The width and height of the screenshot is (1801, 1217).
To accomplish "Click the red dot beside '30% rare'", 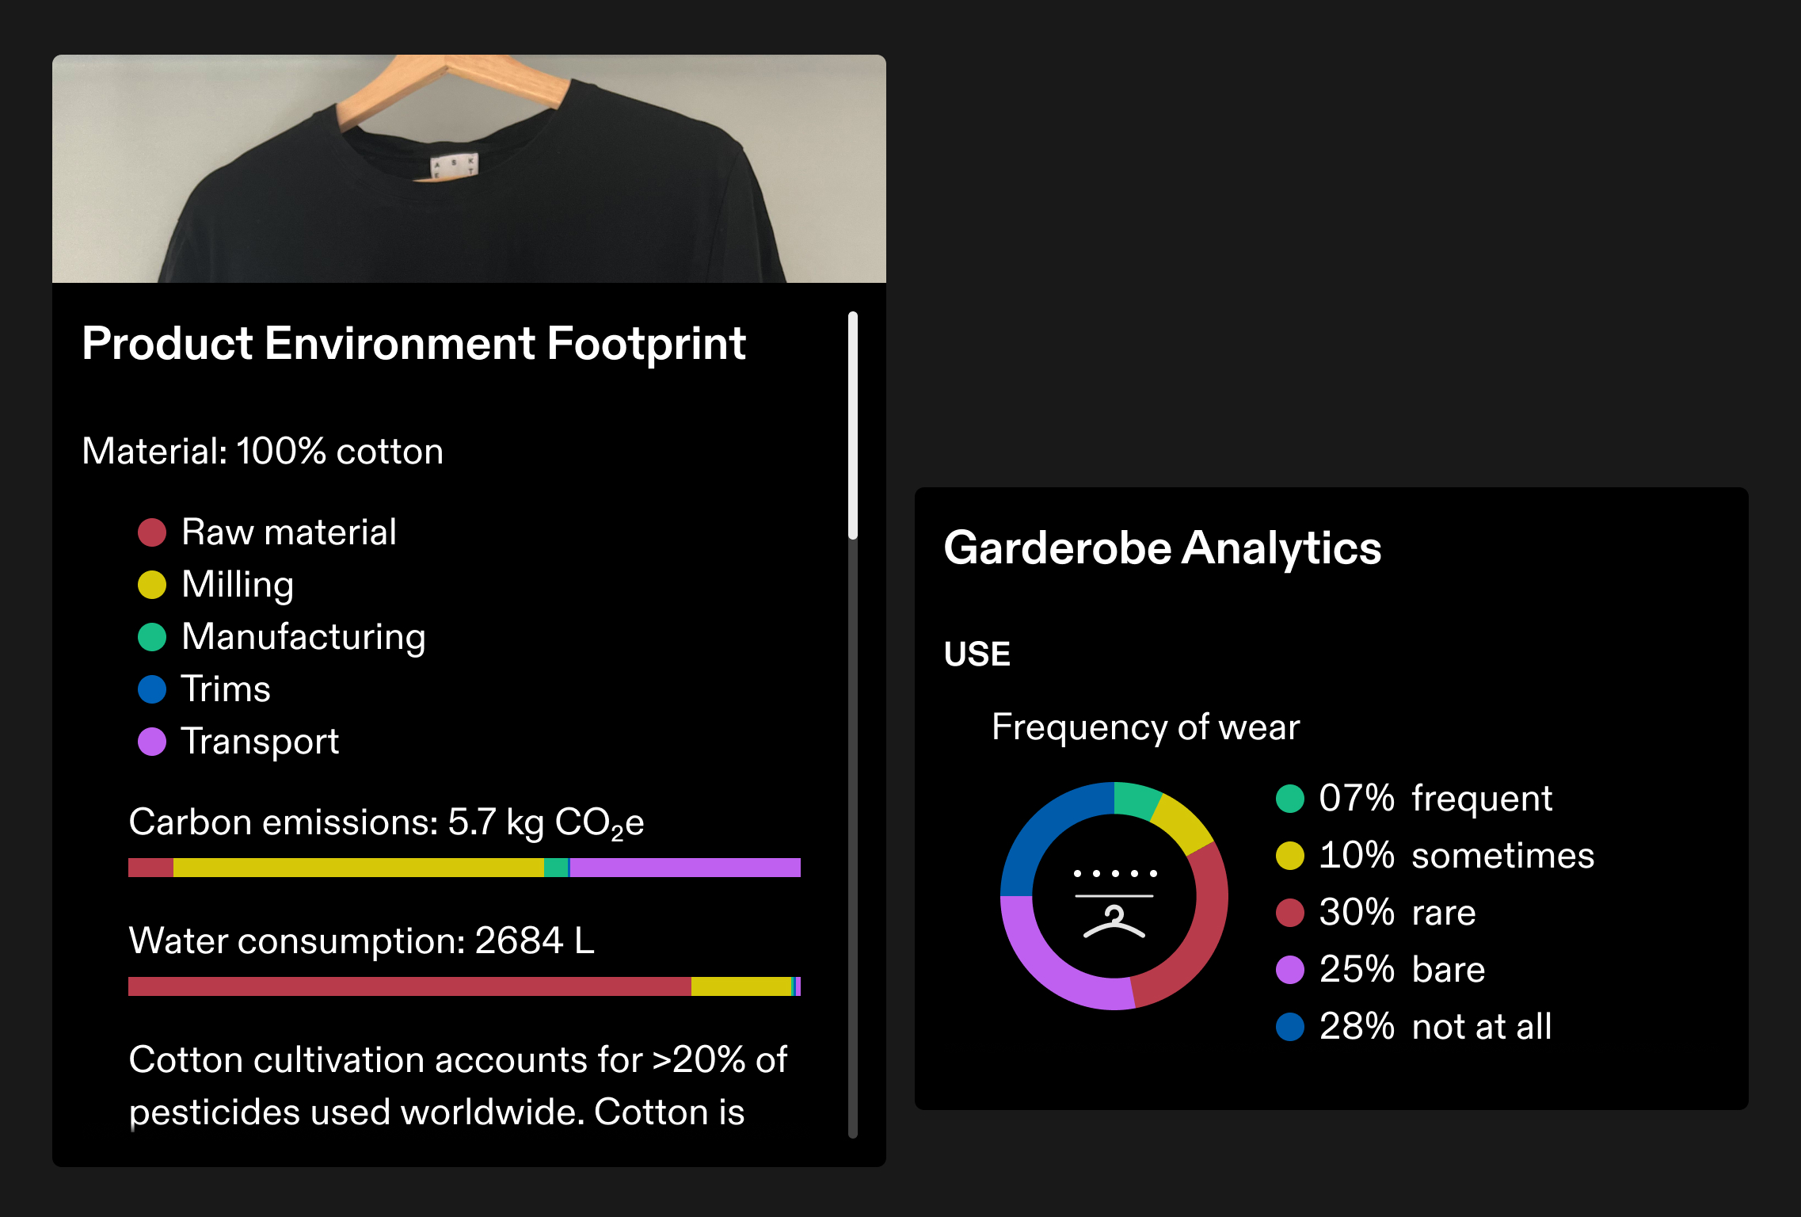I will 1290,913.
